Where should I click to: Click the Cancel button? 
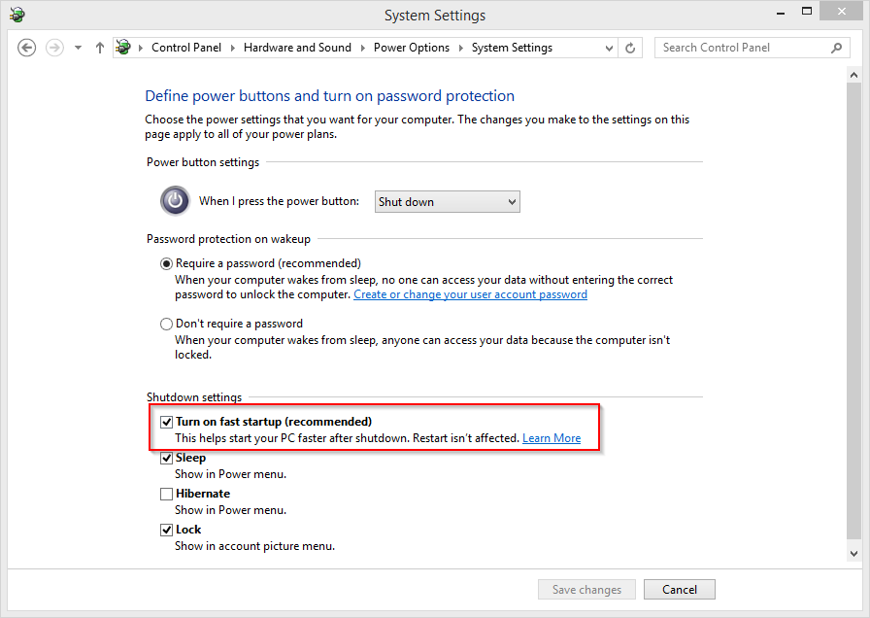coord(680,590)
